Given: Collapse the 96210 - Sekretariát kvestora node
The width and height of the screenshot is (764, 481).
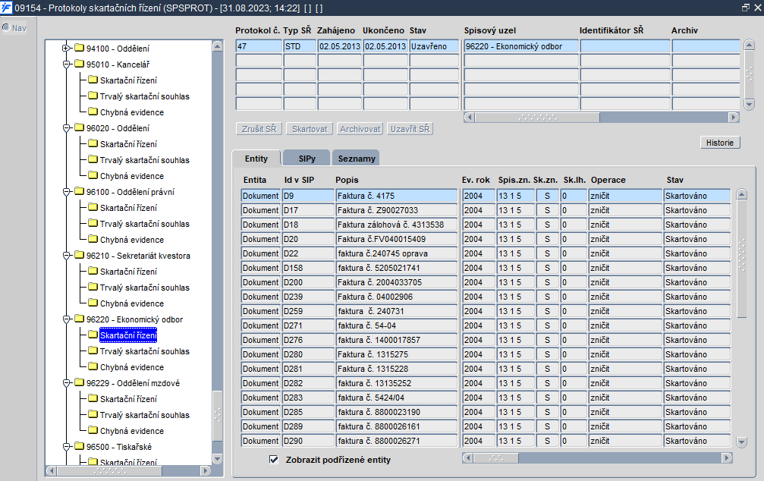Looking at the screenshot, I should [66, 256].
